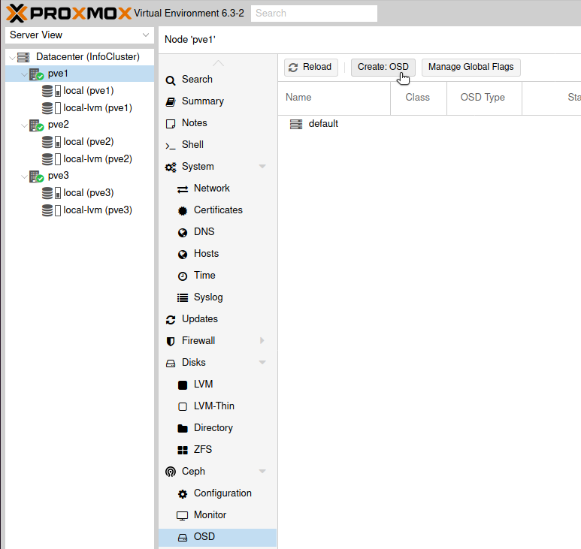Collapse the Ceph menu section arrow
Image resolution: width=581 pixels, height=549 pixels.
pos(262,471)
